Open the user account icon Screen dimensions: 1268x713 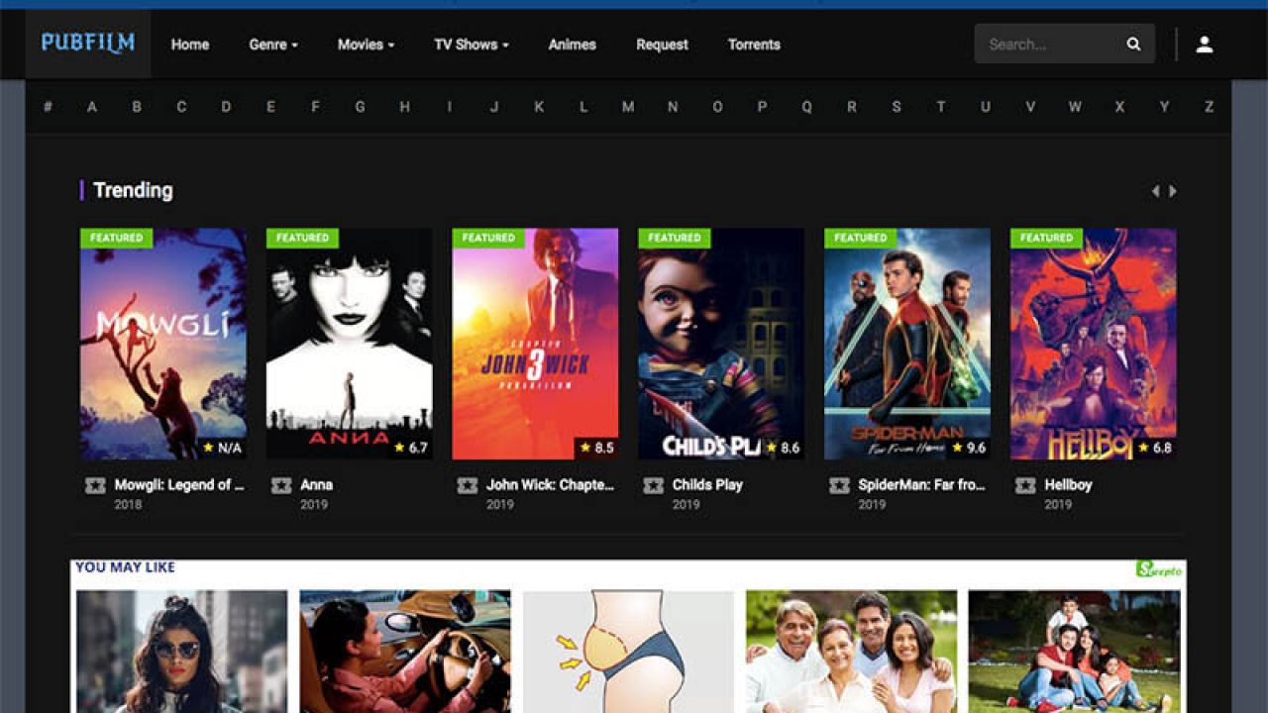tap(1205, 45)
